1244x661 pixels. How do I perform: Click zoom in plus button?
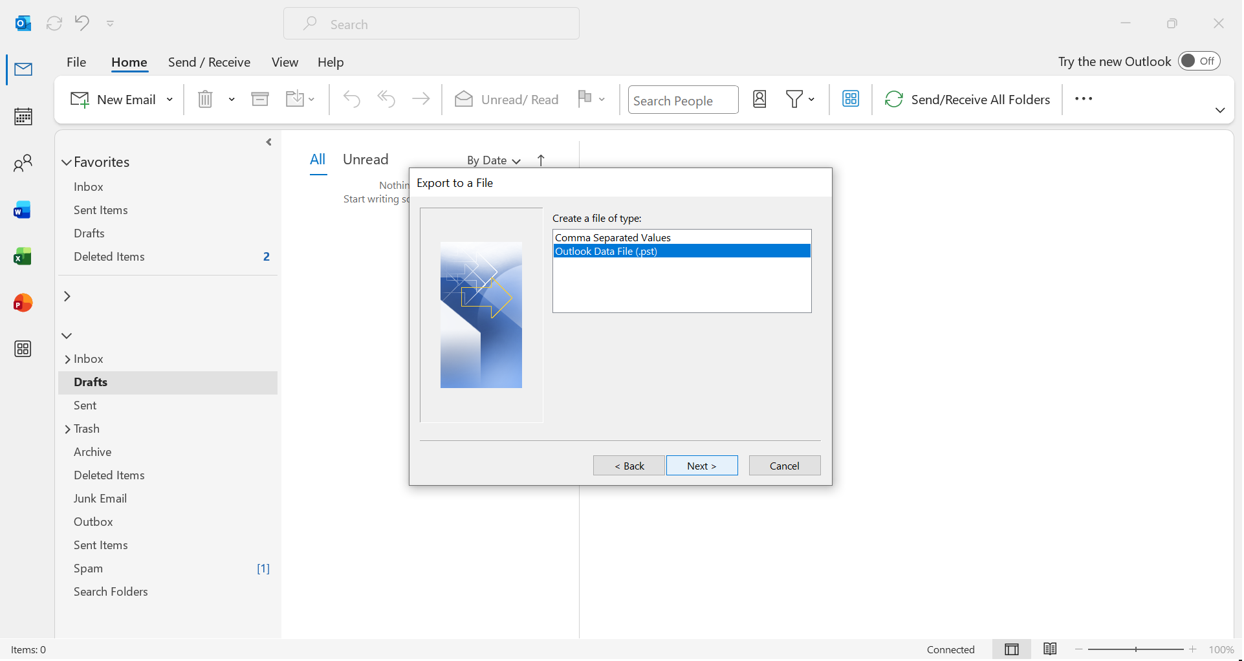point(1193,649)
